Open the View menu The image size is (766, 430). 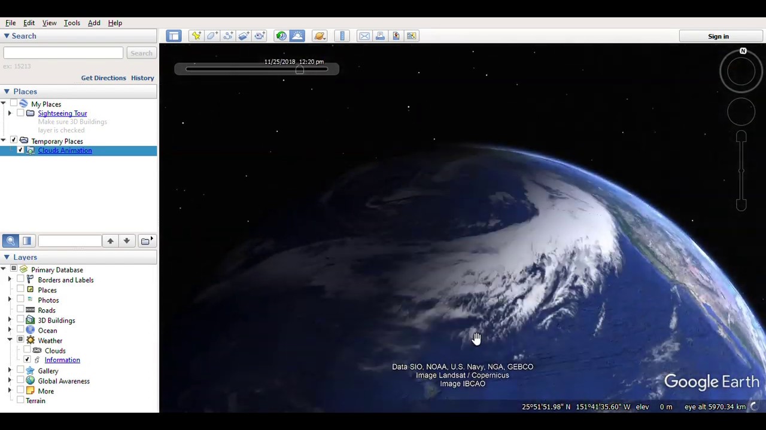click(49, 23)
